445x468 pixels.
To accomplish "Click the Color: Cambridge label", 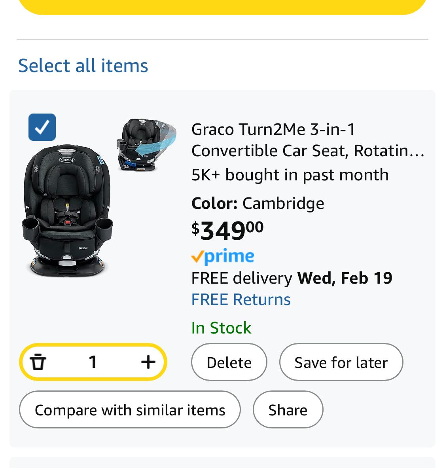I will point(258,204).
